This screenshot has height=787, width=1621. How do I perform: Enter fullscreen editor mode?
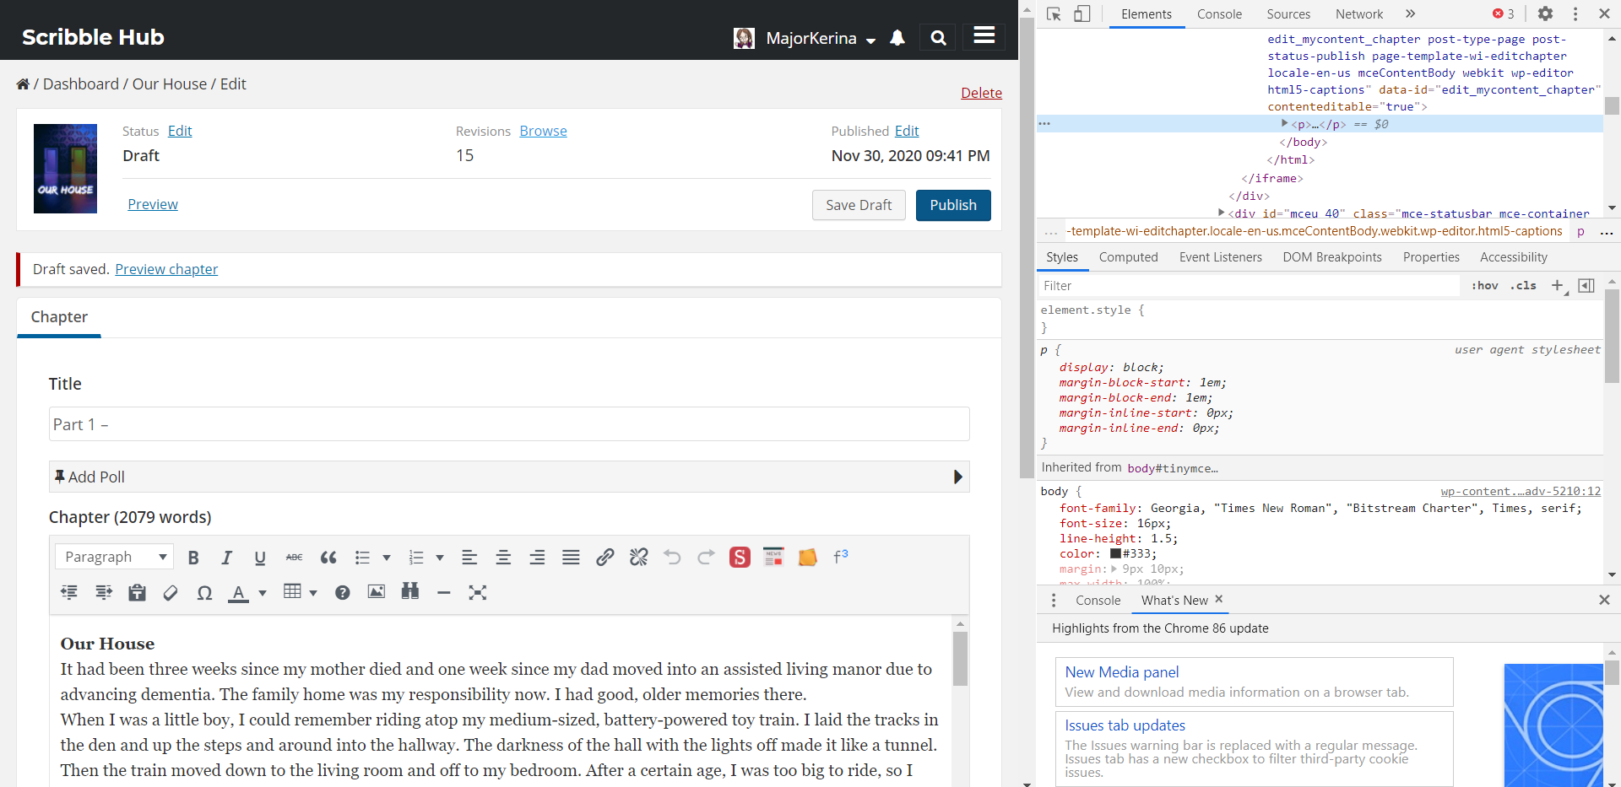pyautogui.click(x=478, y=593)
